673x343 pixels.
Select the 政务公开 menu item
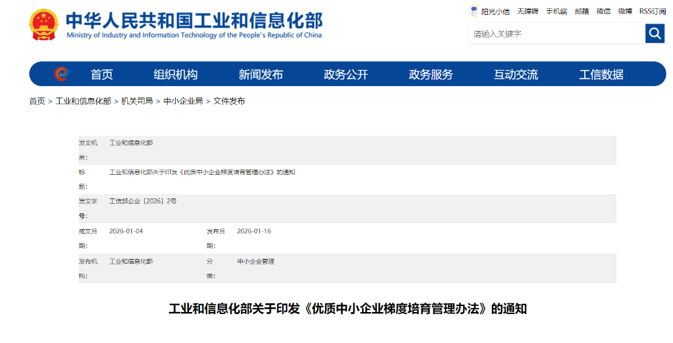coord(346,75)
